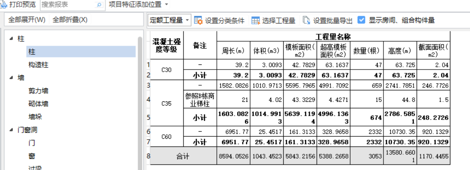Screen dimensions: 470x170
Task: Click 全部折叠(X) button
Action: coord(70,20)
